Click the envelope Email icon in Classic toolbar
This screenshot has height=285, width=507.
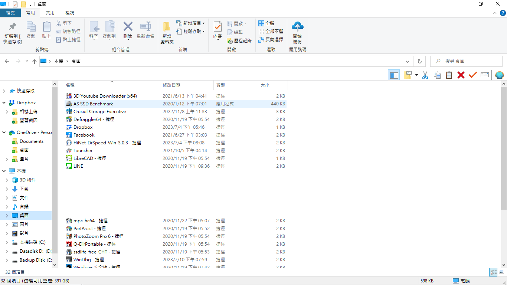pos(485,75)
